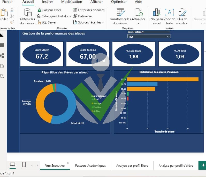Screen dimensions: 206x177
Task: Open DAX query view in sidebar
Action: tap(2, 66)
